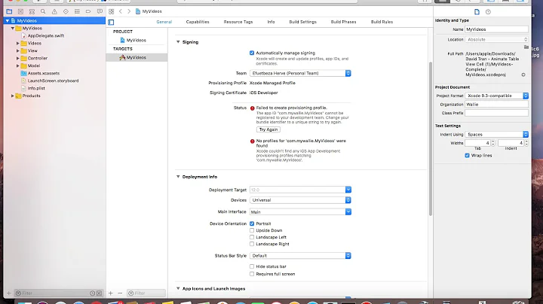The image size is (543, 304).
Task: Expand the Videos folder
Action: click(17, 43)
